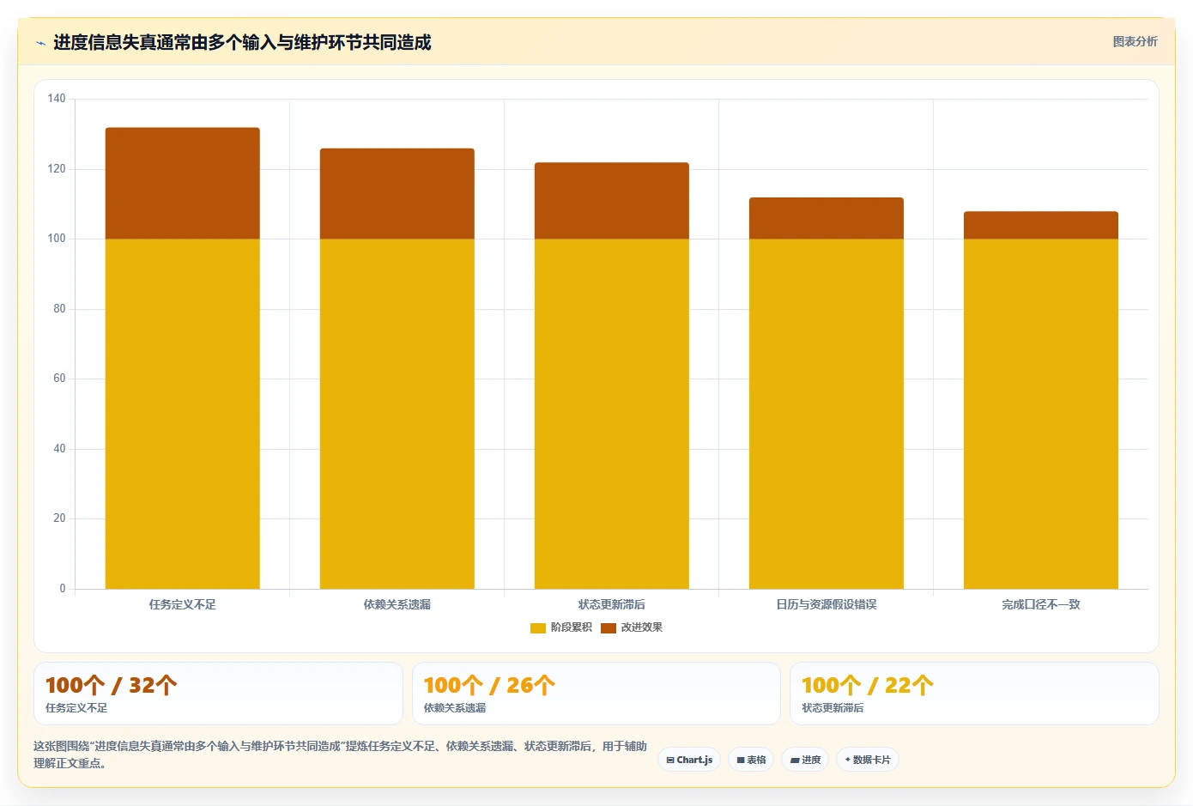
Task: Click the y-axis value 60
Action: click(x=59, y=379)
